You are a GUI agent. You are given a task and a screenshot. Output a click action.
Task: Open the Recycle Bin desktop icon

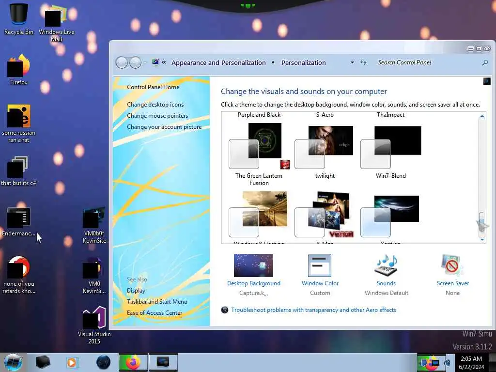[x=19, y=19]
